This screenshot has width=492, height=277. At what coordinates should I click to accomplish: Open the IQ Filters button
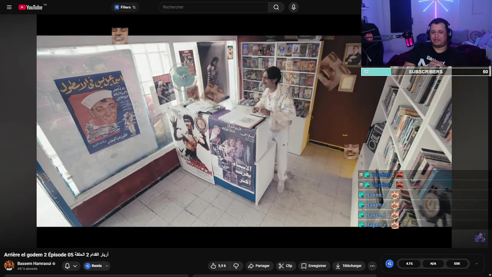125,7
